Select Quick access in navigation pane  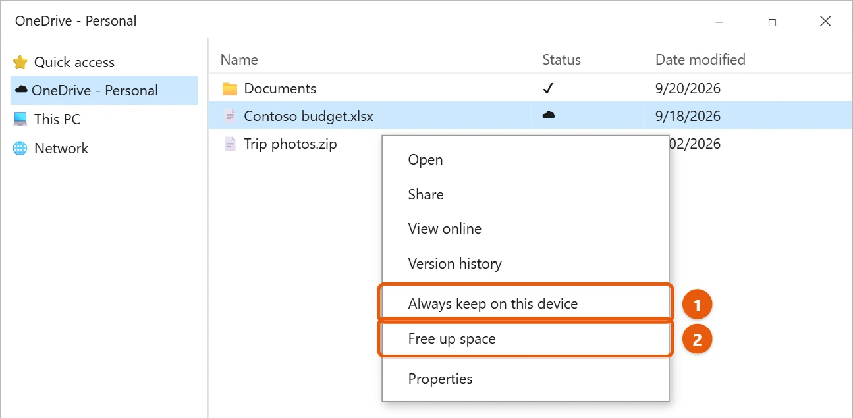[104, 62]
